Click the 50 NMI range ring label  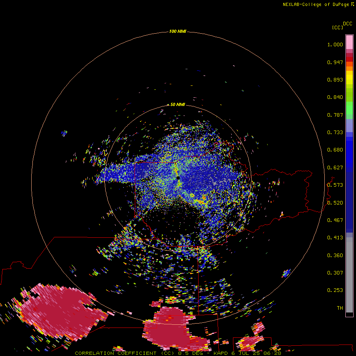click(178, 104)
